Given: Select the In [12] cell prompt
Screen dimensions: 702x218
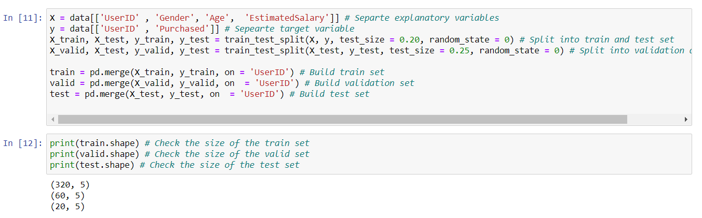Looking at the screenshot, I should click(23, 143).
